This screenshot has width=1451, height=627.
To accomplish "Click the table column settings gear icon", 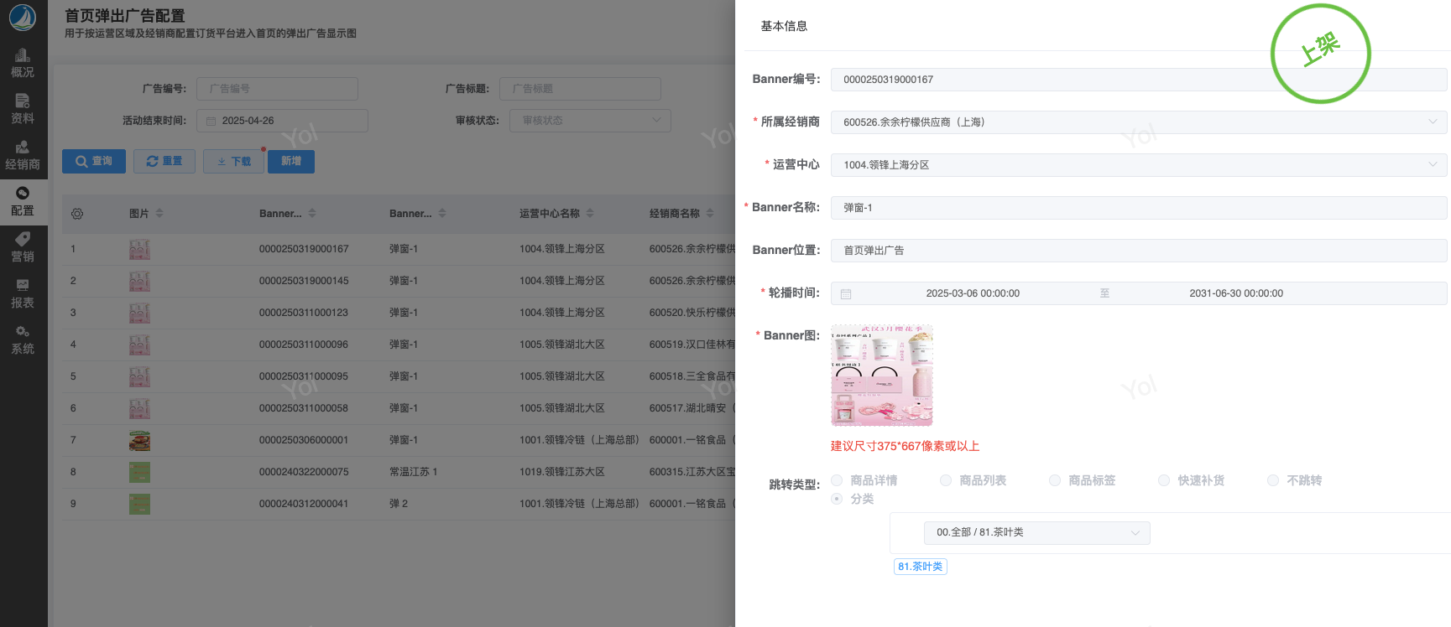I will tap(77, 214).
